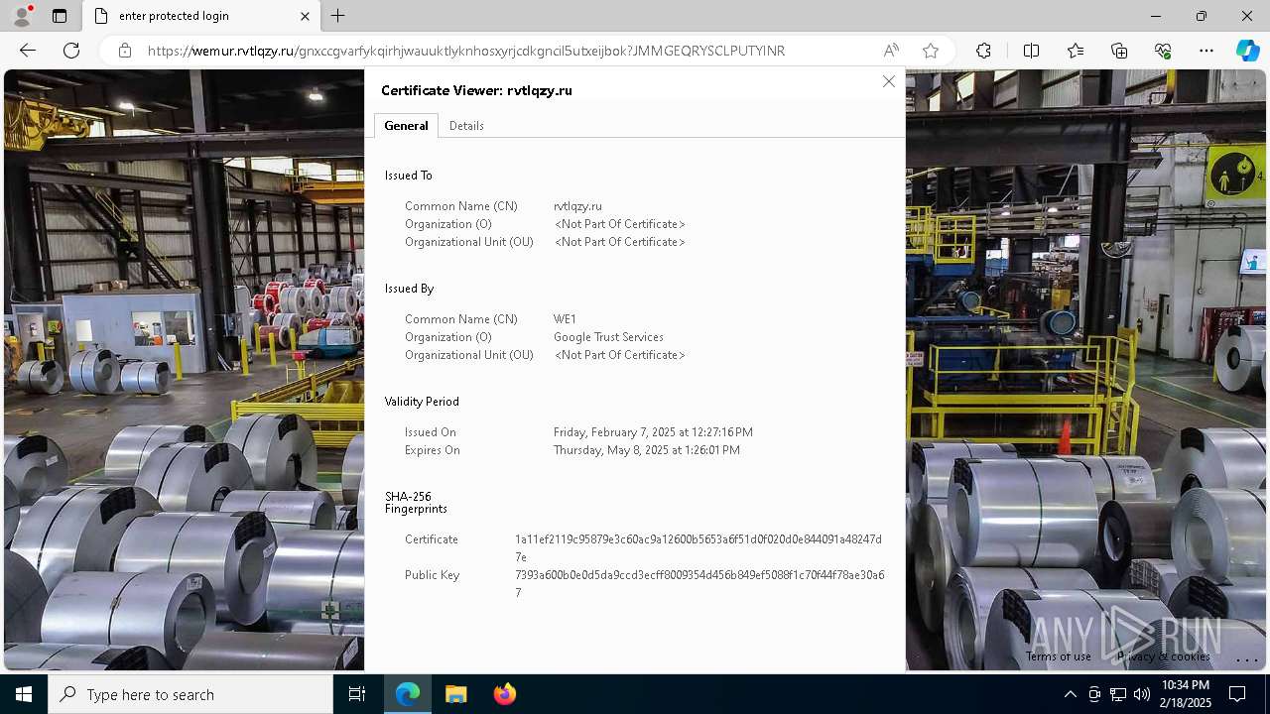Open the Extensions puzzle icon

pos(983,51)
